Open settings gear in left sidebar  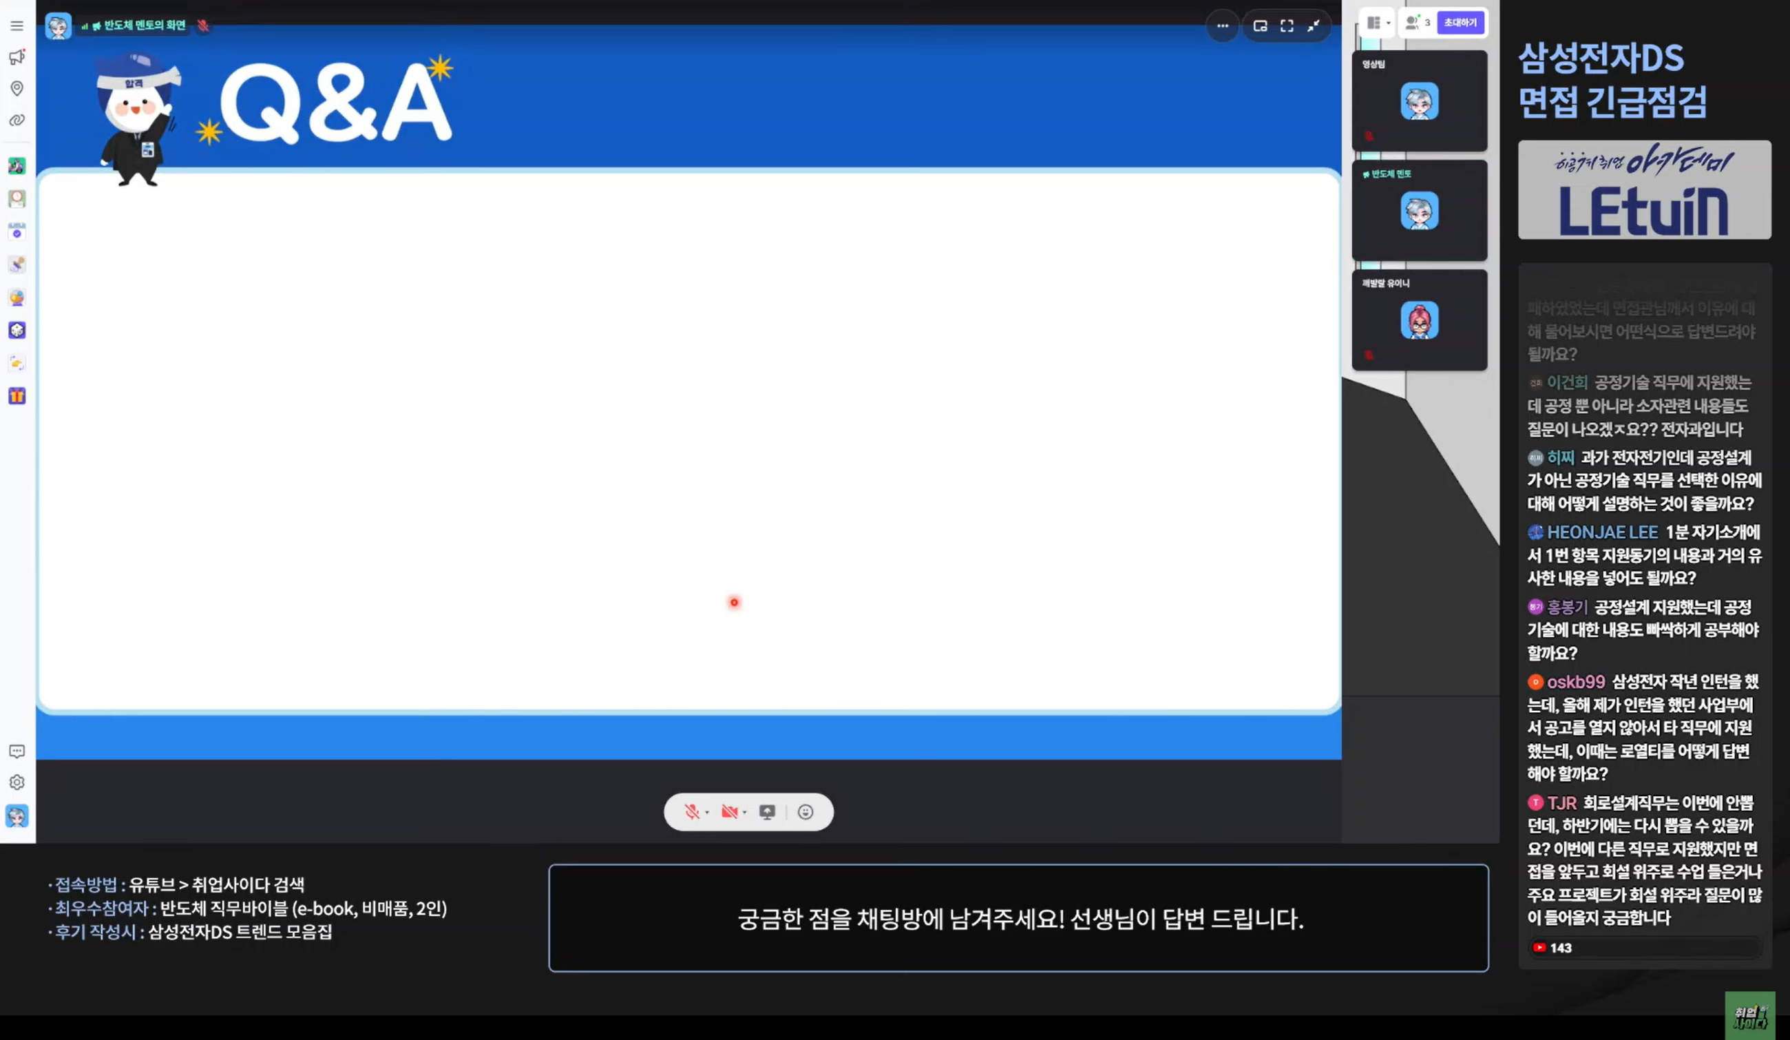pyautogui.click(x=17, y=782)
